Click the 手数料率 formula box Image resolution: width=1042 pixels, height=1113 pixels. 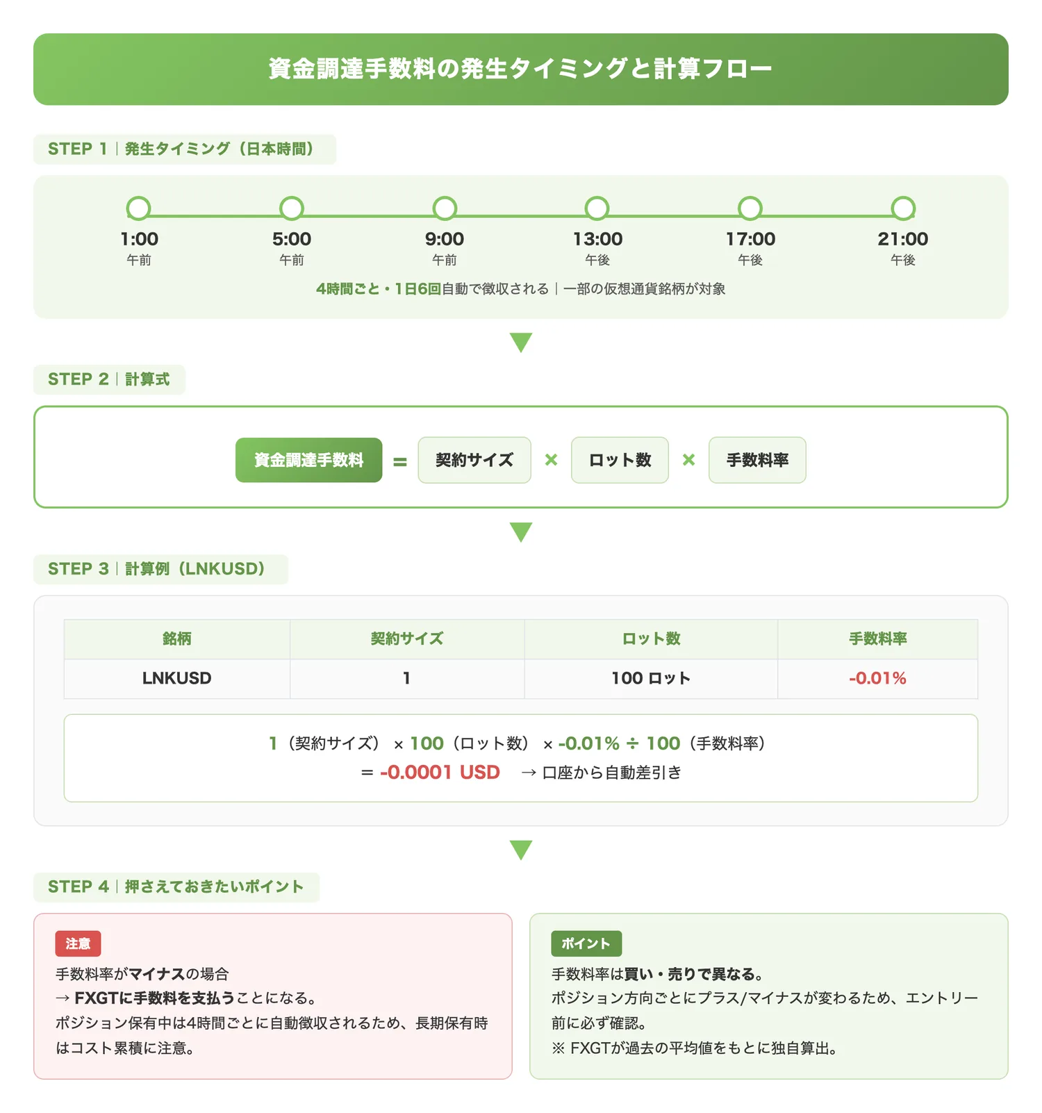757,460
